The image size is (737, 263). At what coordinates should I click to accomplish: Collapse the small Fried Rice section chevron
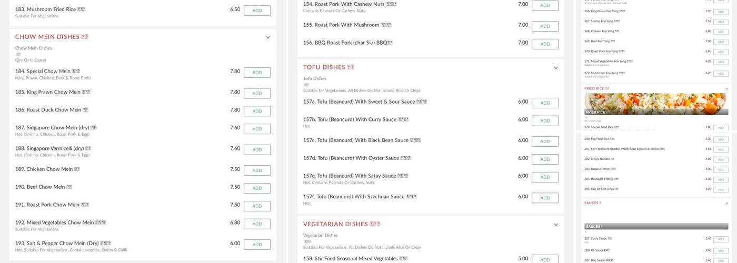pyautogui.click(x=727, y=89)
